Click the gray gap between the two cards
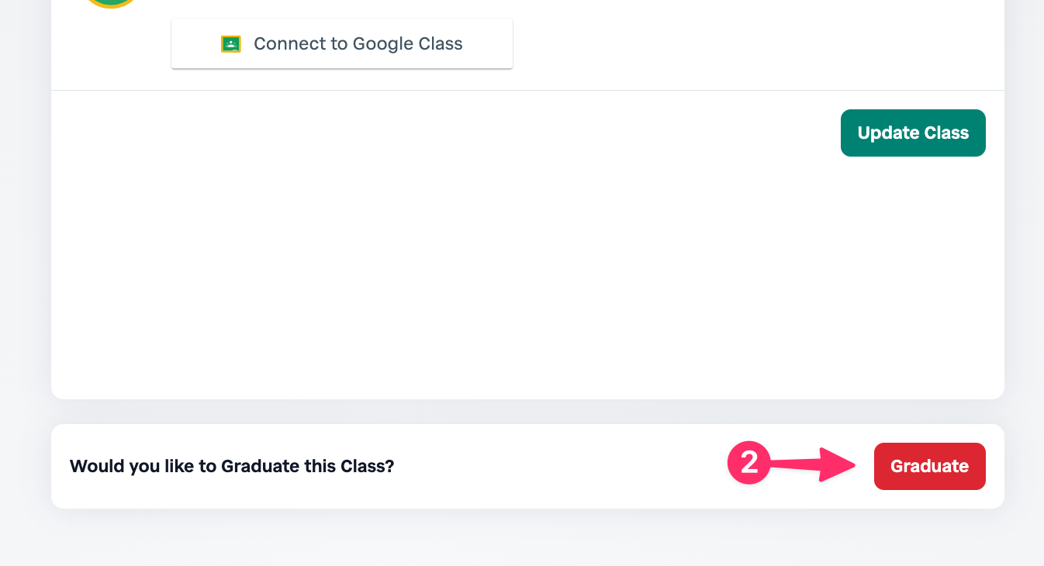This screenshot has height=566, width=1044. [527, 412]
